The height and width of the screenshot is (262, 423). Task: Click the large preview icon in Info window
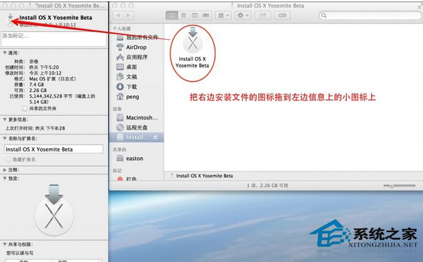(x=54, y=210)
